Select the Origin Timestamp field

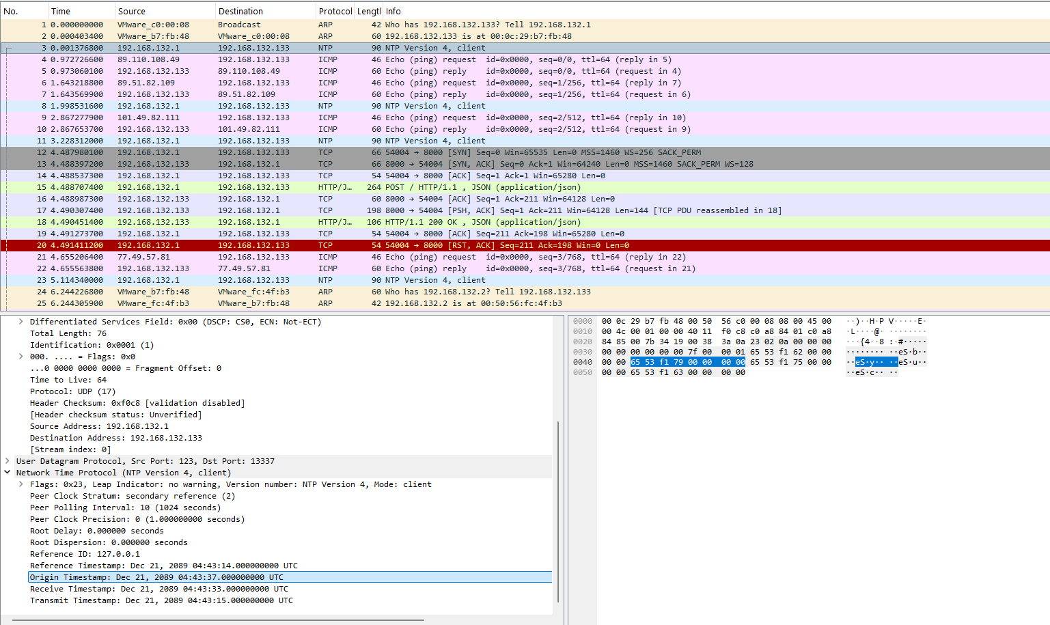coord(290,577)
